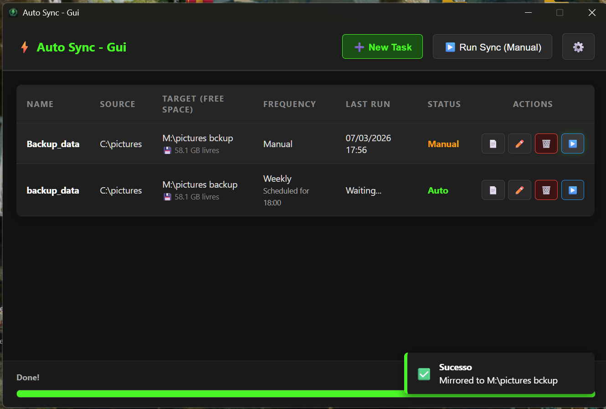Click last run date 07/03/2026 17:56
This screenshot has height=409, width=606.
click(368, 144)
